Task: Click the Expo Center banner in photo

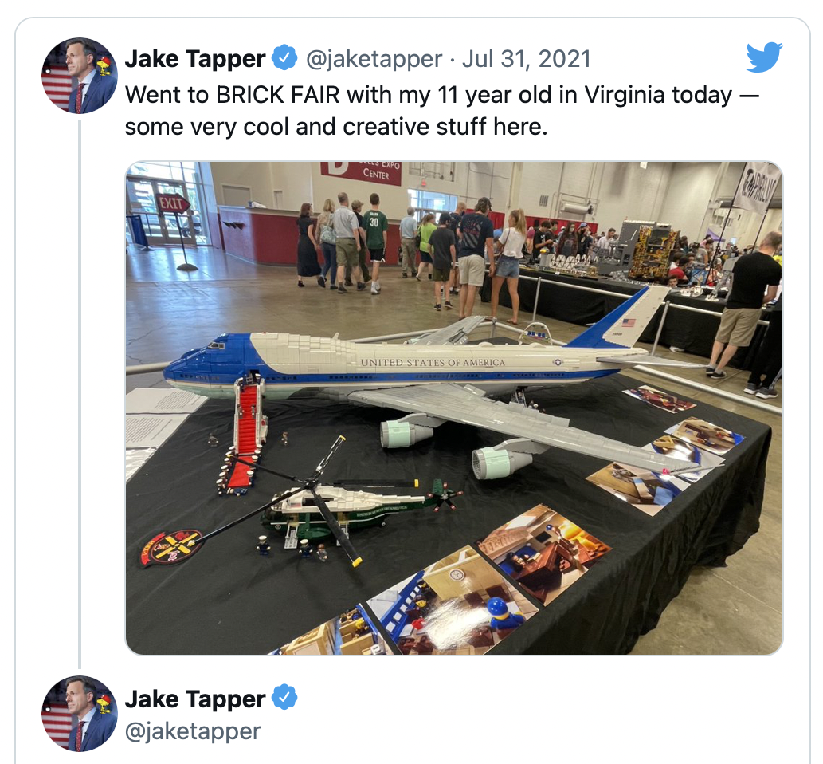Action: [x=361, y=173]
